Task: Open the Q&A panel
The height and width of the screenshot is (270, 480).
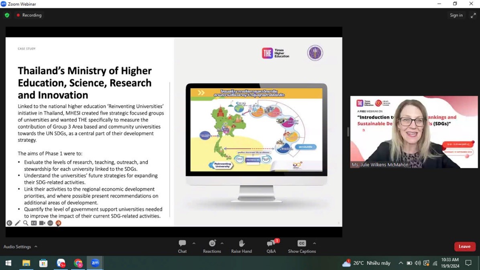Action: [x=271, y=246]
